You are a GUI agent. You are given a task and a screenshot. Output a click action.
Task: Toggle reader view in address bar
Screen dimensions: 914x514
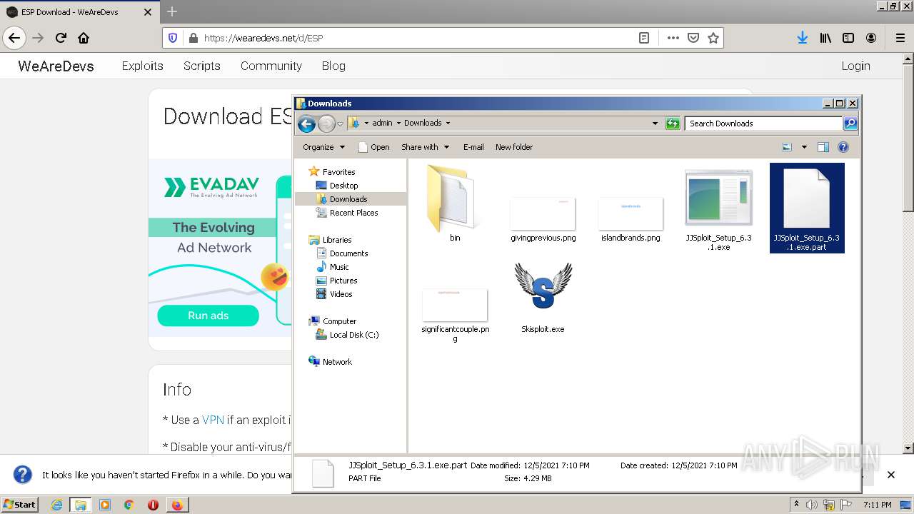644,38
